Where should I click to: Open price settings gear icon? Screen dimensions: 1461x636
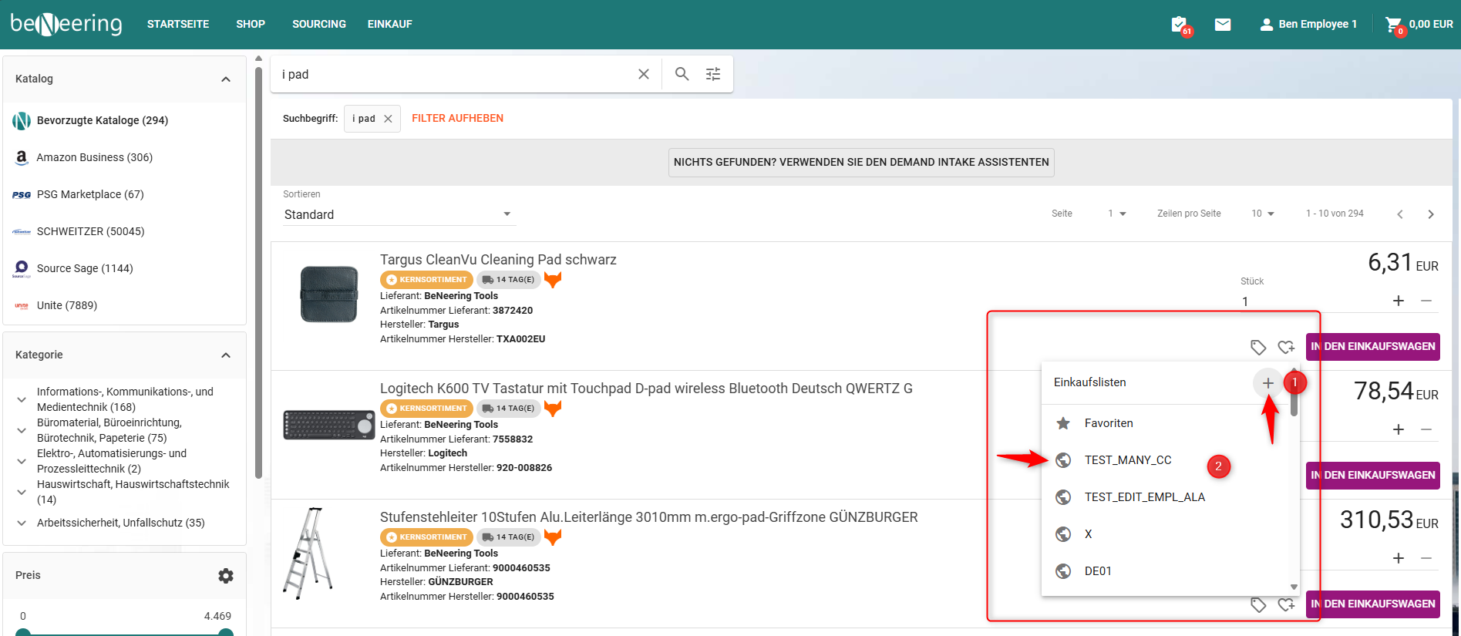tap(226, 576)
